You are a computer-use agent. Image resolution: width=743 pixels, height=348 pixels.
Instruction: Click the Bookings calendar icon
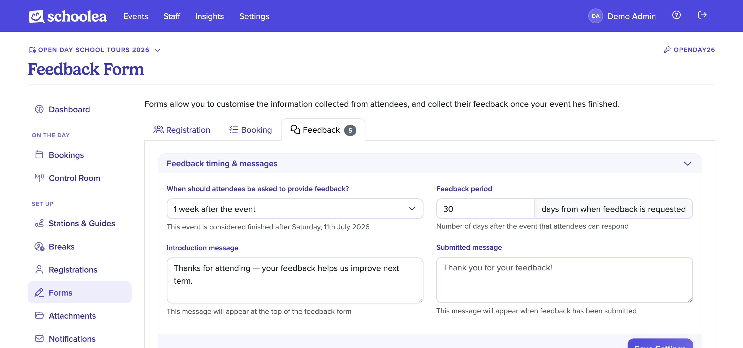(39, 155)
